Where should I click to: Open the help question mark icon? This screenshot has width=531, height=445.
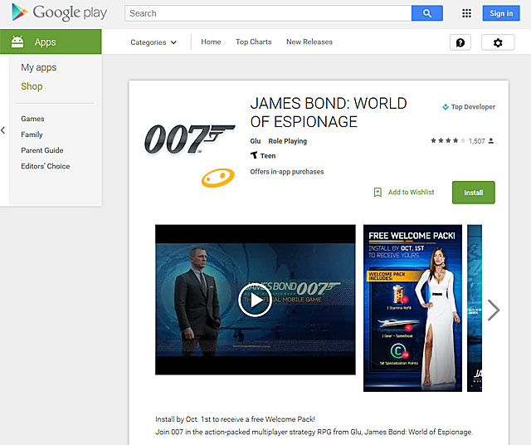click(460, 42)
